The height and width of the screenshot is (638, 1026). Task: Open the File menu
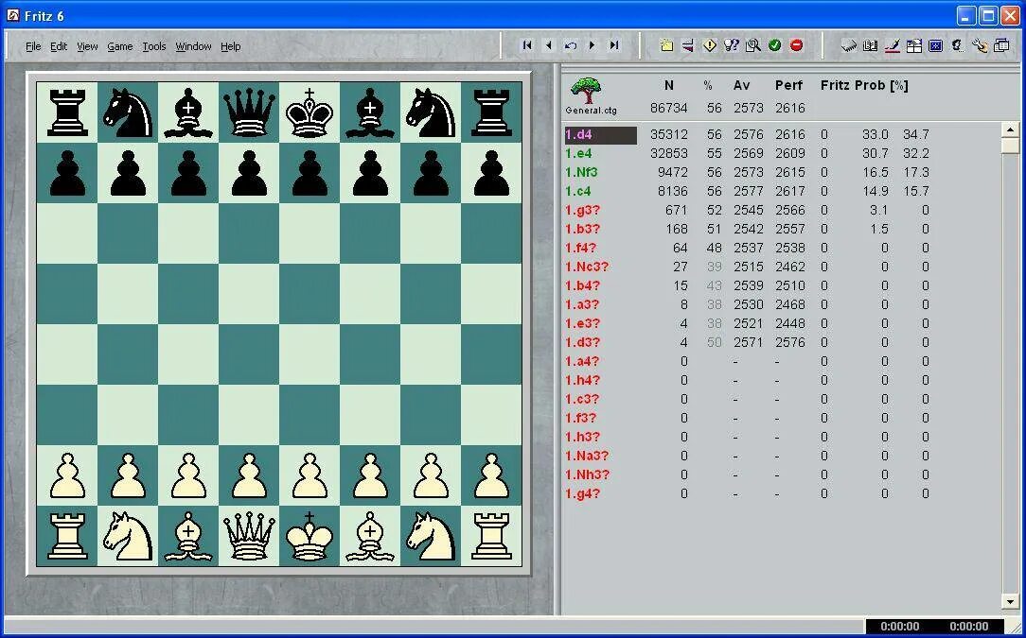click(x=33, y=46)
